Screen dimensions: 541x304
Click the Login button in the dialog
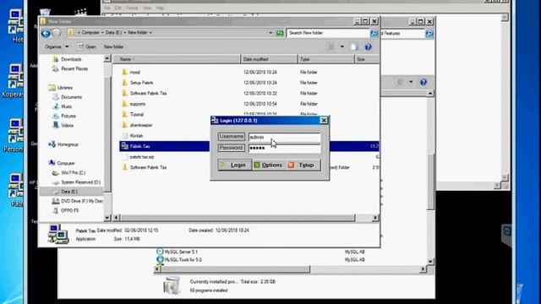coord(235,166)
